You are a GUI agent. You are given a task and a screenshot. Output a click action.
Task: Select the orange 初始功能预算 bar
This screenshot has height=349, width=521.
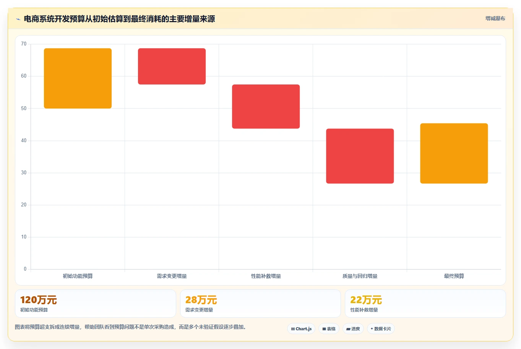tap(78, 78)
